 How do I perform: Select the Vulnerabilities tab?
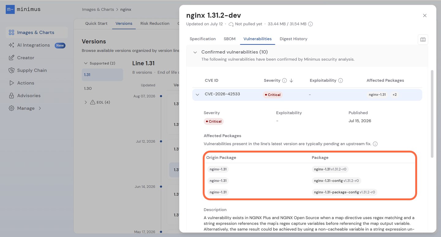pos(258,39)
